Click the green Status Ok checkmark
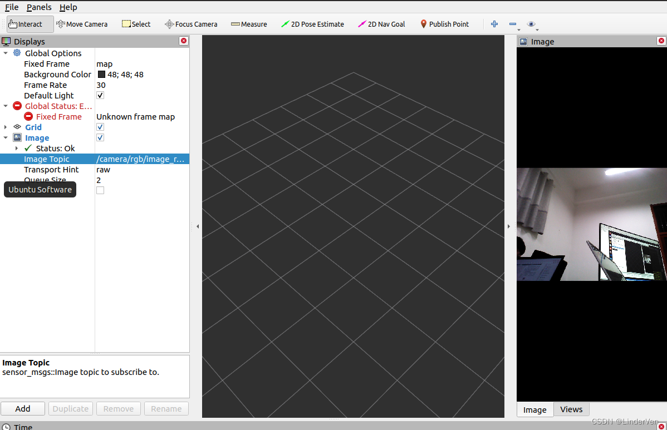The width and height of the screenshot is (667, 430). 28,148
